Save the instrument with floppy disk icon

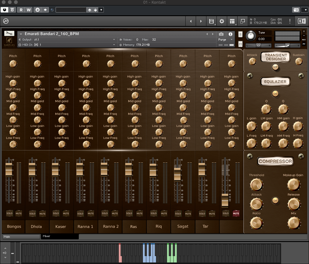[211, 21]
